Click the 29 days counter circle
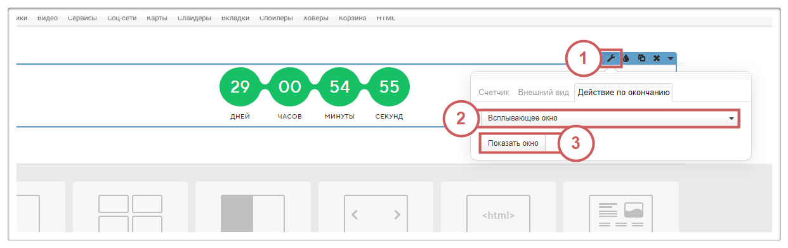This screenshot has width=788, height=248. point(240,87)
